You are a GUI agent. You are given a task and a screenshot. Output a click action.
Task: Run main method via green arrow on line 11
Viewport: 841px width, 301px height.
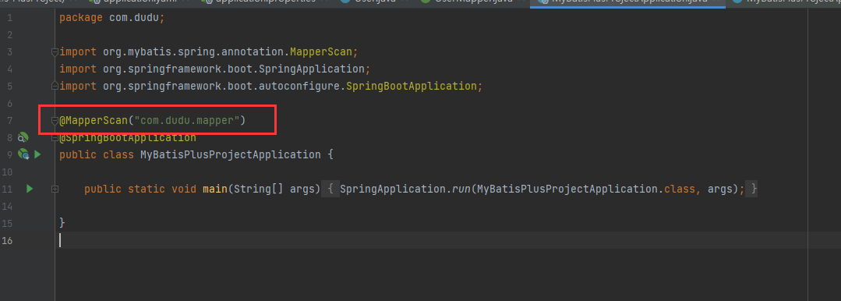pos(30,189)
